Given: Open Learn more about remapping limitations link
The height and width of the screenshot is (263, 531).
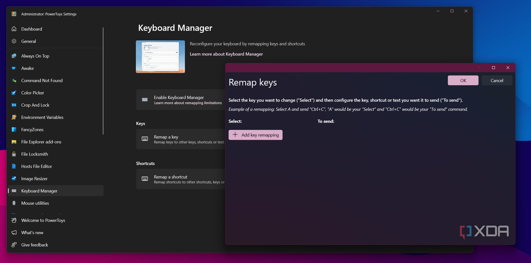Looking at the screenshot, I should point(188,103).
